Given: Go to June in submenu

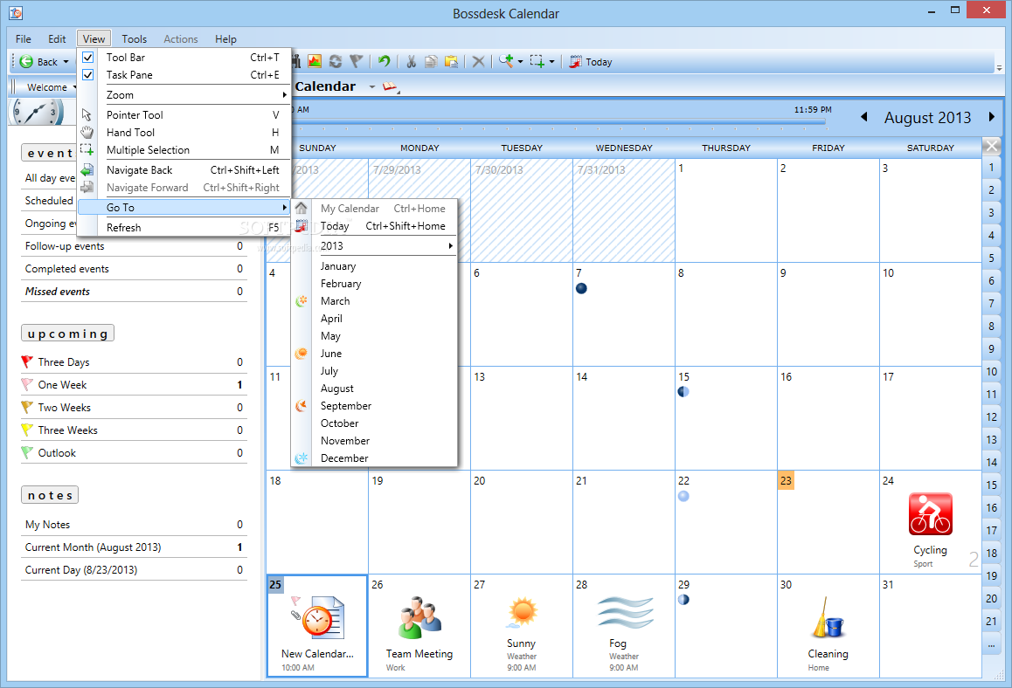Looking at the screenshot, I should (x=374, y=354).
